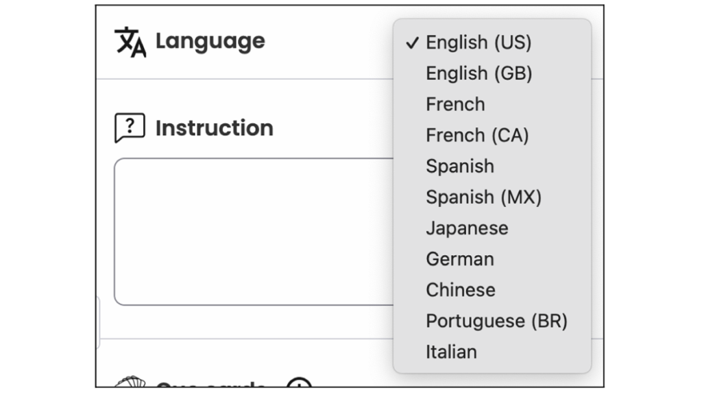Choose English (GB) language option
The width and height of the screenshot is (702, 395).
pos(479,73)
